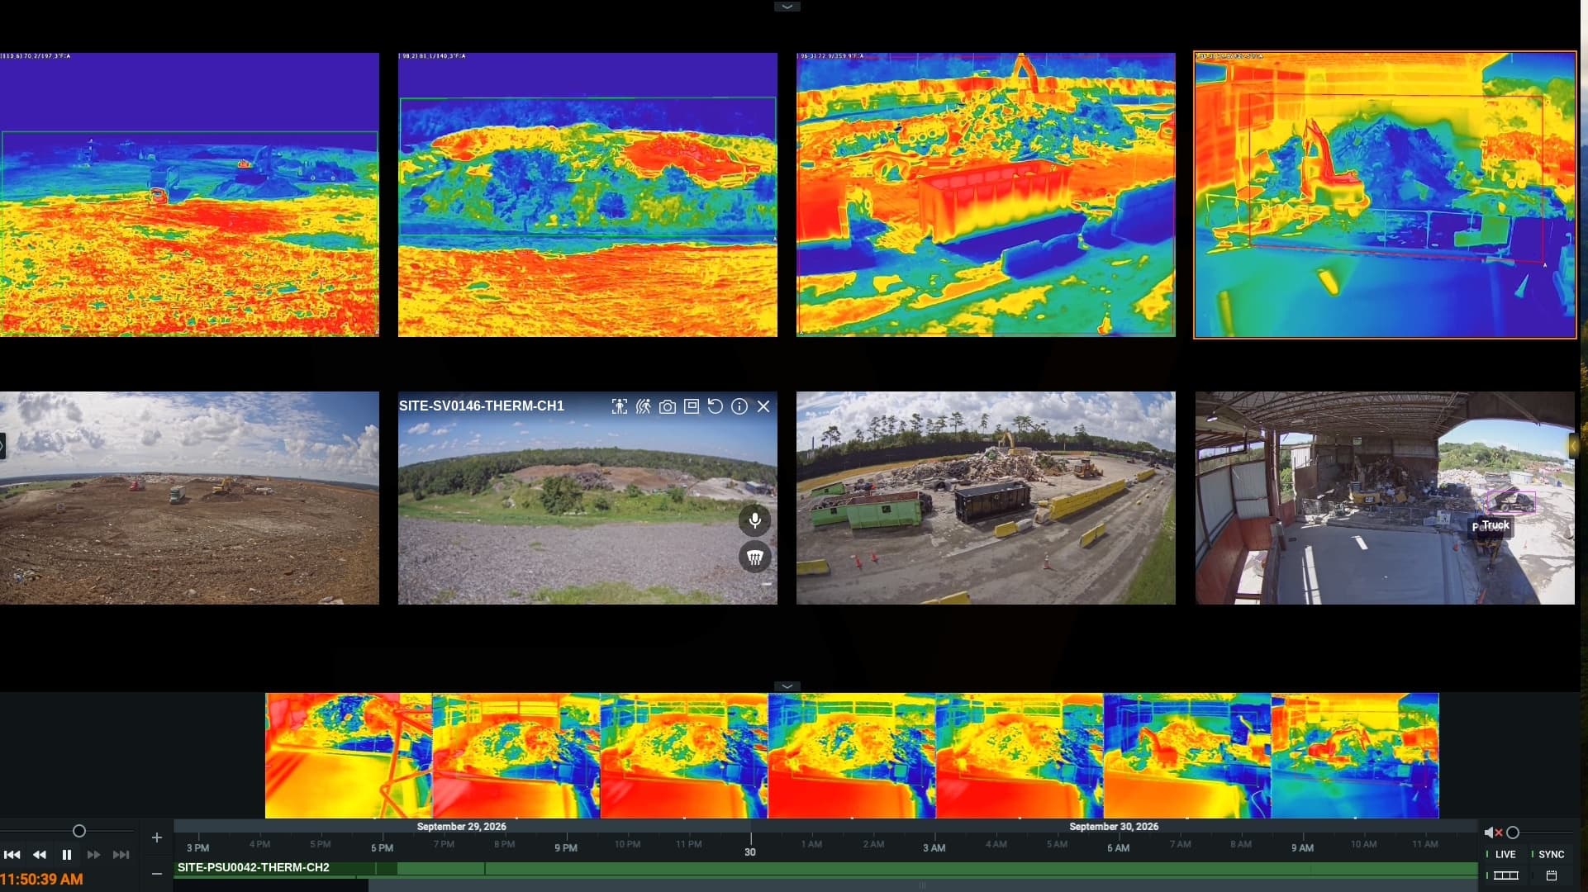Select the highlighted thermal excavator tile
The height and width of the screenshot is (892, 1588).
click(x=1385, y=195)
